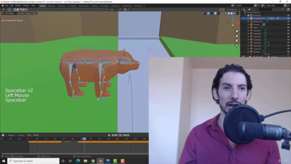Screen dimensions: 291x164
Task: Hide Collection with its eye icon
Action: tap(288, 15)
